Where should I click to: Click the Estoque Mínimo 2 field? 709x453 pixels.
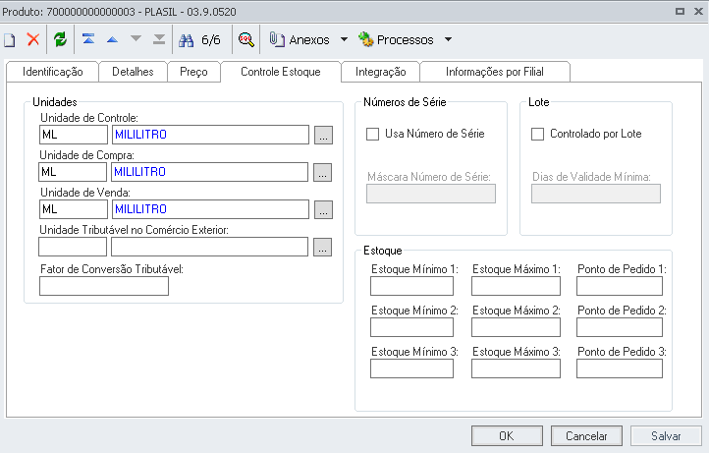click(411, 327)
